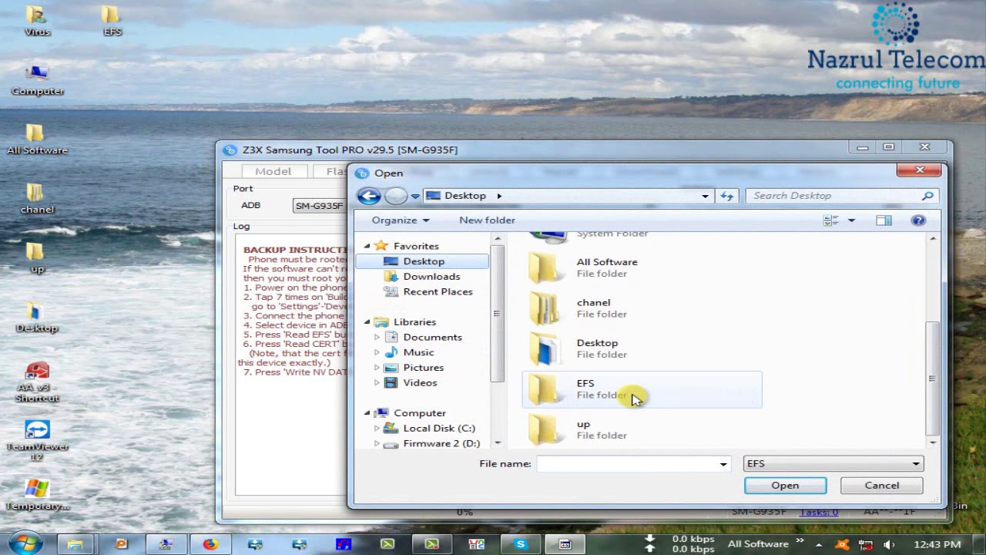Switch to Model tab in Z3X window
The height and width of the screenshot is (555, 986).
273,171
